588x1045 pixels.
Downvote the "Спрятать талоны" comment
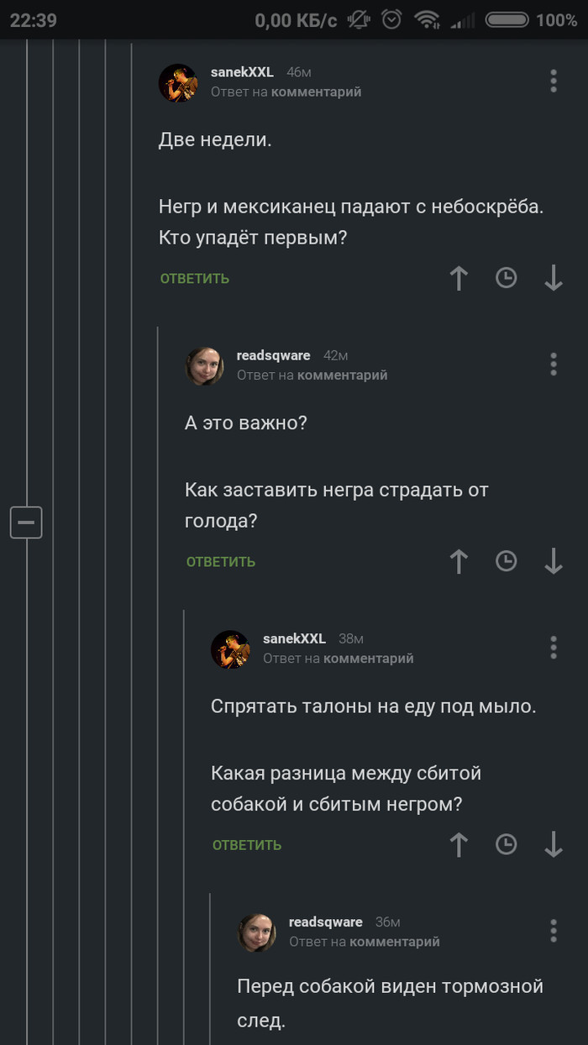(x=553, y=844)
